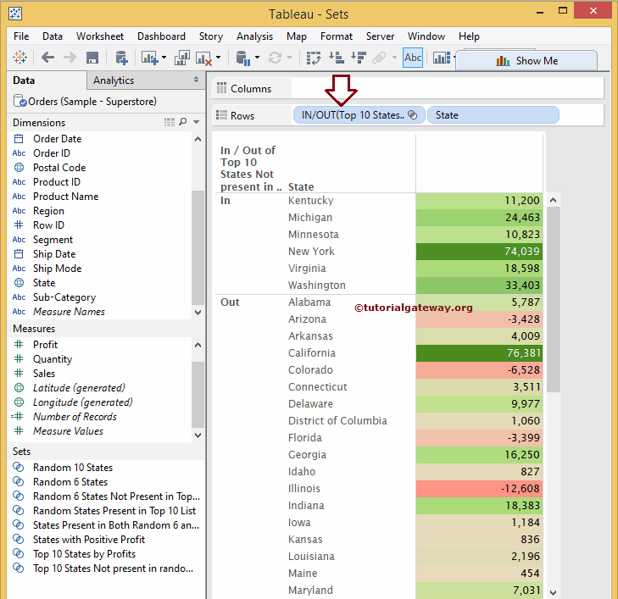Open the Run Update dropdown arrow

289,58
